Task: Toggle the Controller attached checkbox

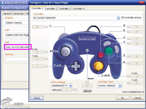Action: tap(122, 18)
